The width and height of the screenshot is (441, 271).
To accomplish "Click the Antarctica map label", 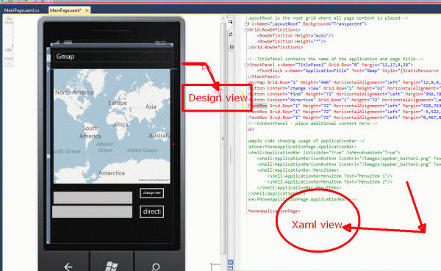I will [112, 173].
